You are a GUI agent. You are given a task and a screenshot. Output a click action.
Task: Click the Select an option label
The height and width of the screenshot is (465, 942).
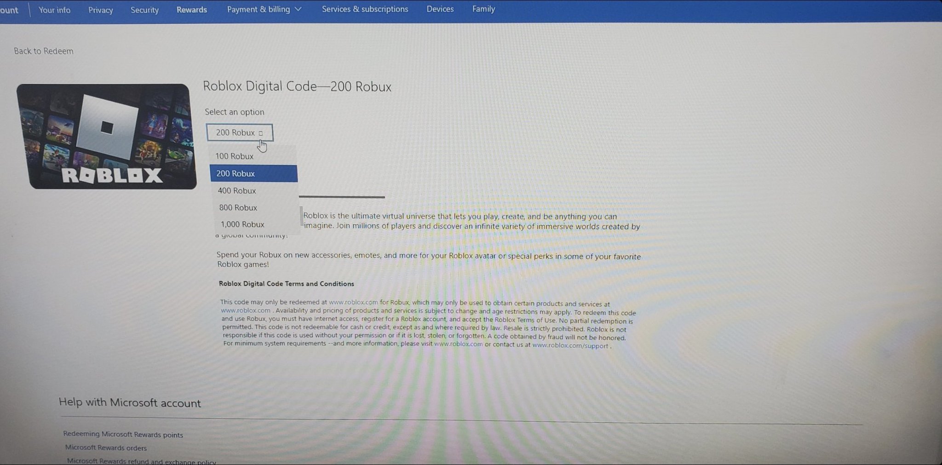(x=235, y=112)
